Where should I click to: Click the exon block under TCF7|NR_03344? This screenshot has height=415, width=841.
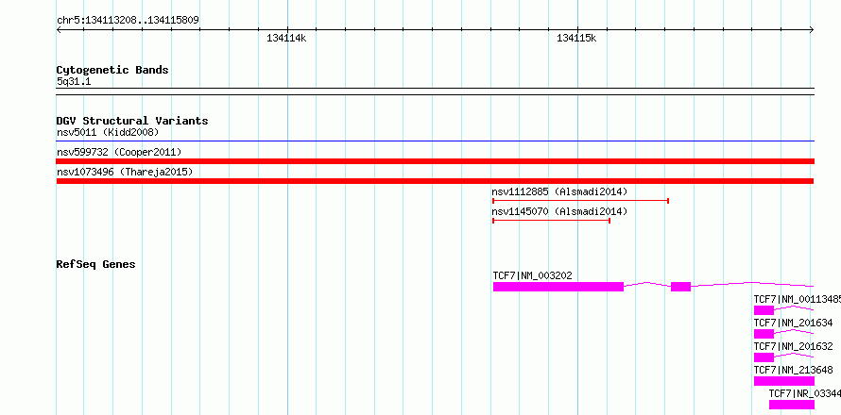[792, 405]
